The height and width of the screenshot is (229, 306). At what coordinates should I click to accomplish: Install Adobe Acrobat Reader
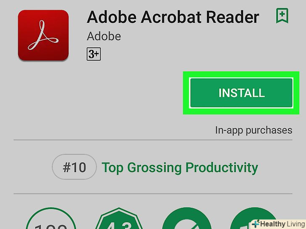click(x=241, y=93)
